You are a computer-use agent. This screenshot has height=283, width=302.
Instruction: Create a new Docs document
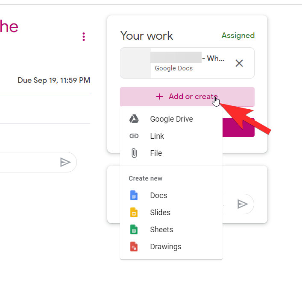pyautogui.click(x=158, y=195)
